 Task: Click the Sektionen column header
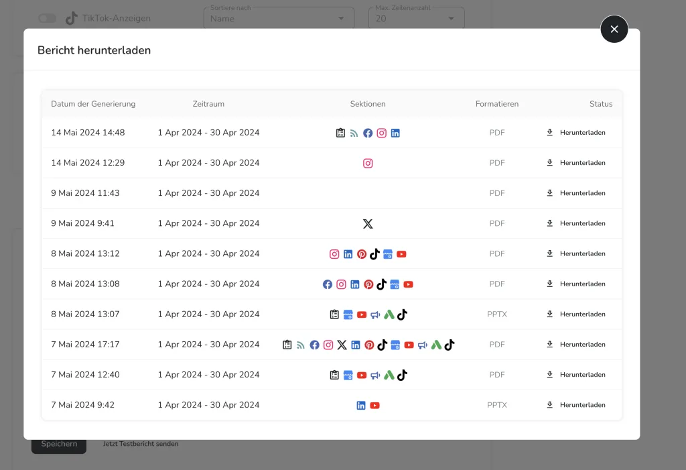368,104
